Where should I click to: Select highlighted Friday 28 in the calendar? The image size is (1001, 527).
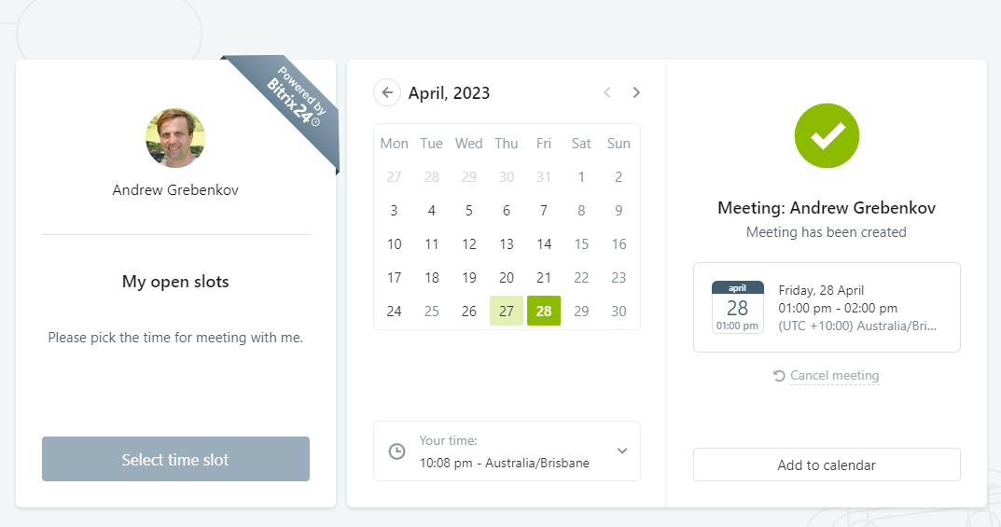pos(544,312)
